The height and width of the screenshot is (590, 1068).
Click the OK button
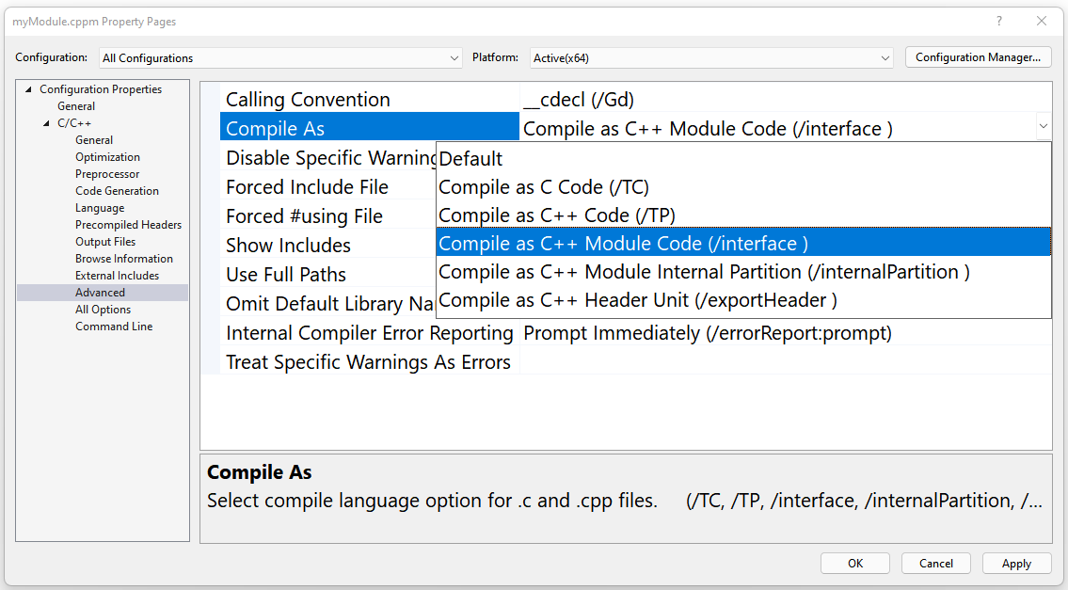pyautogui.click(x=854, y=563)
